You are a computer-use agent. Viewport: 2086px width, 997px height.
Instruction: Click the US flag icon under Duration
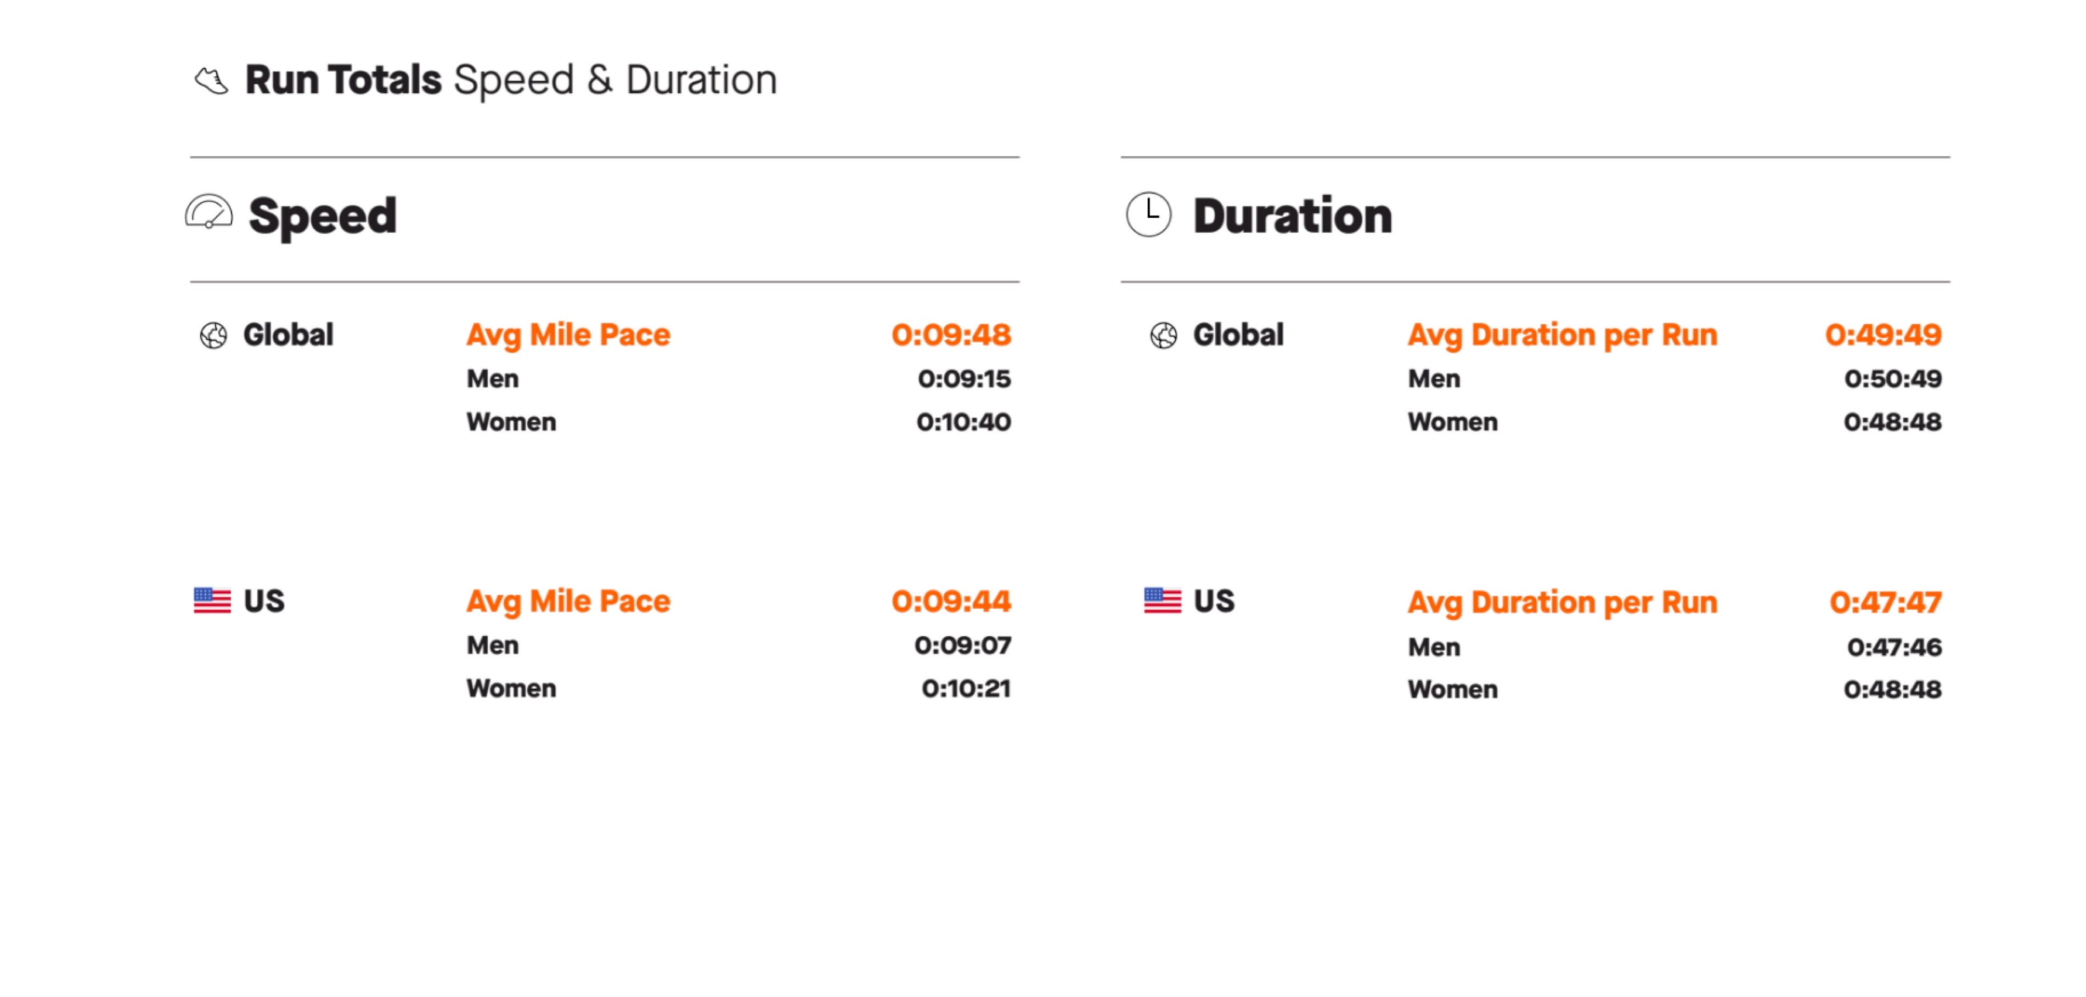point(1162,601)
